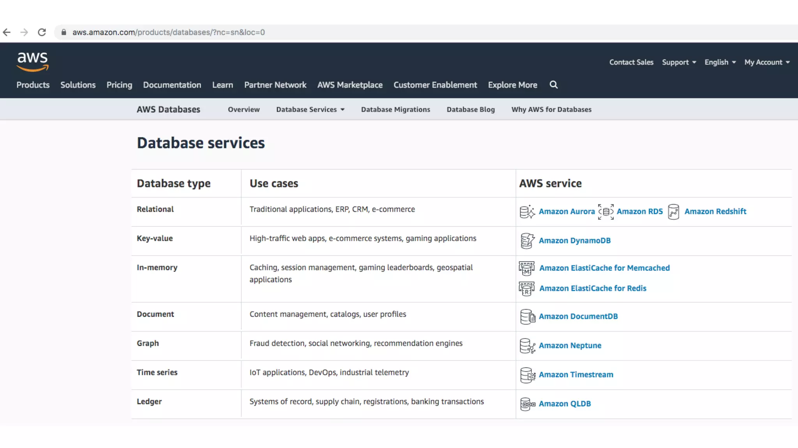Screen dimensions: 798x448
Task: Expand the My Account menu
Action: [x=767, y=62]
